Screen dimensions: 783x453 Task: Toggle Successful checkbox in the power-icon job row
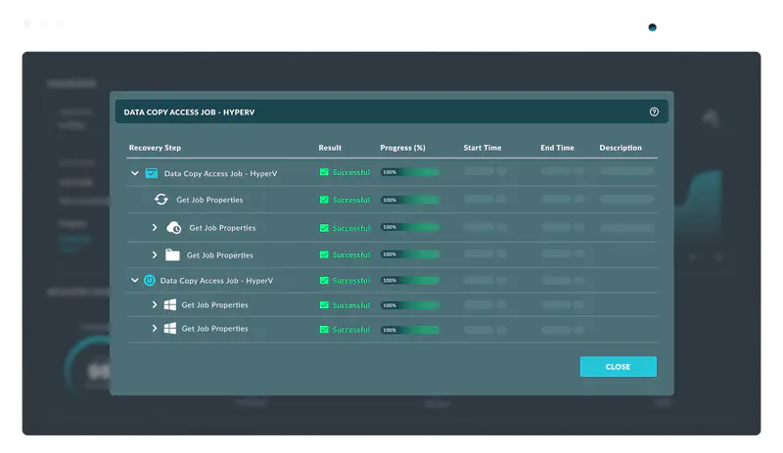tap(324, 280)
